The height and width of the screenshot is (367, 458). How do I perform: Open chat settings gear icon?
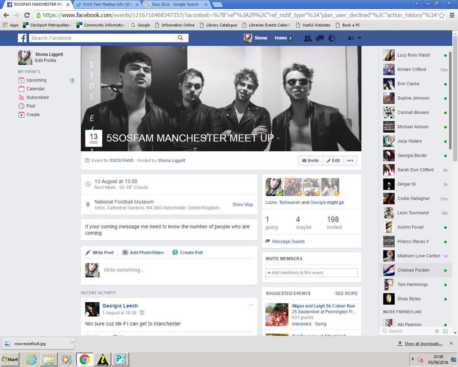click(x=437, y=331)
